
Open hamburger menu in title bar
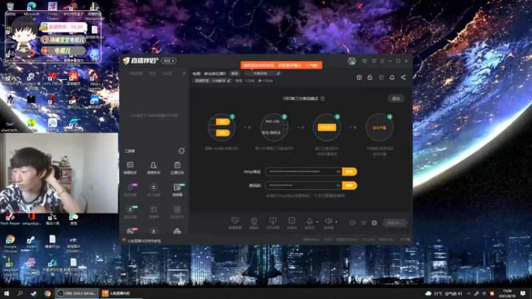tap(382, 61)
